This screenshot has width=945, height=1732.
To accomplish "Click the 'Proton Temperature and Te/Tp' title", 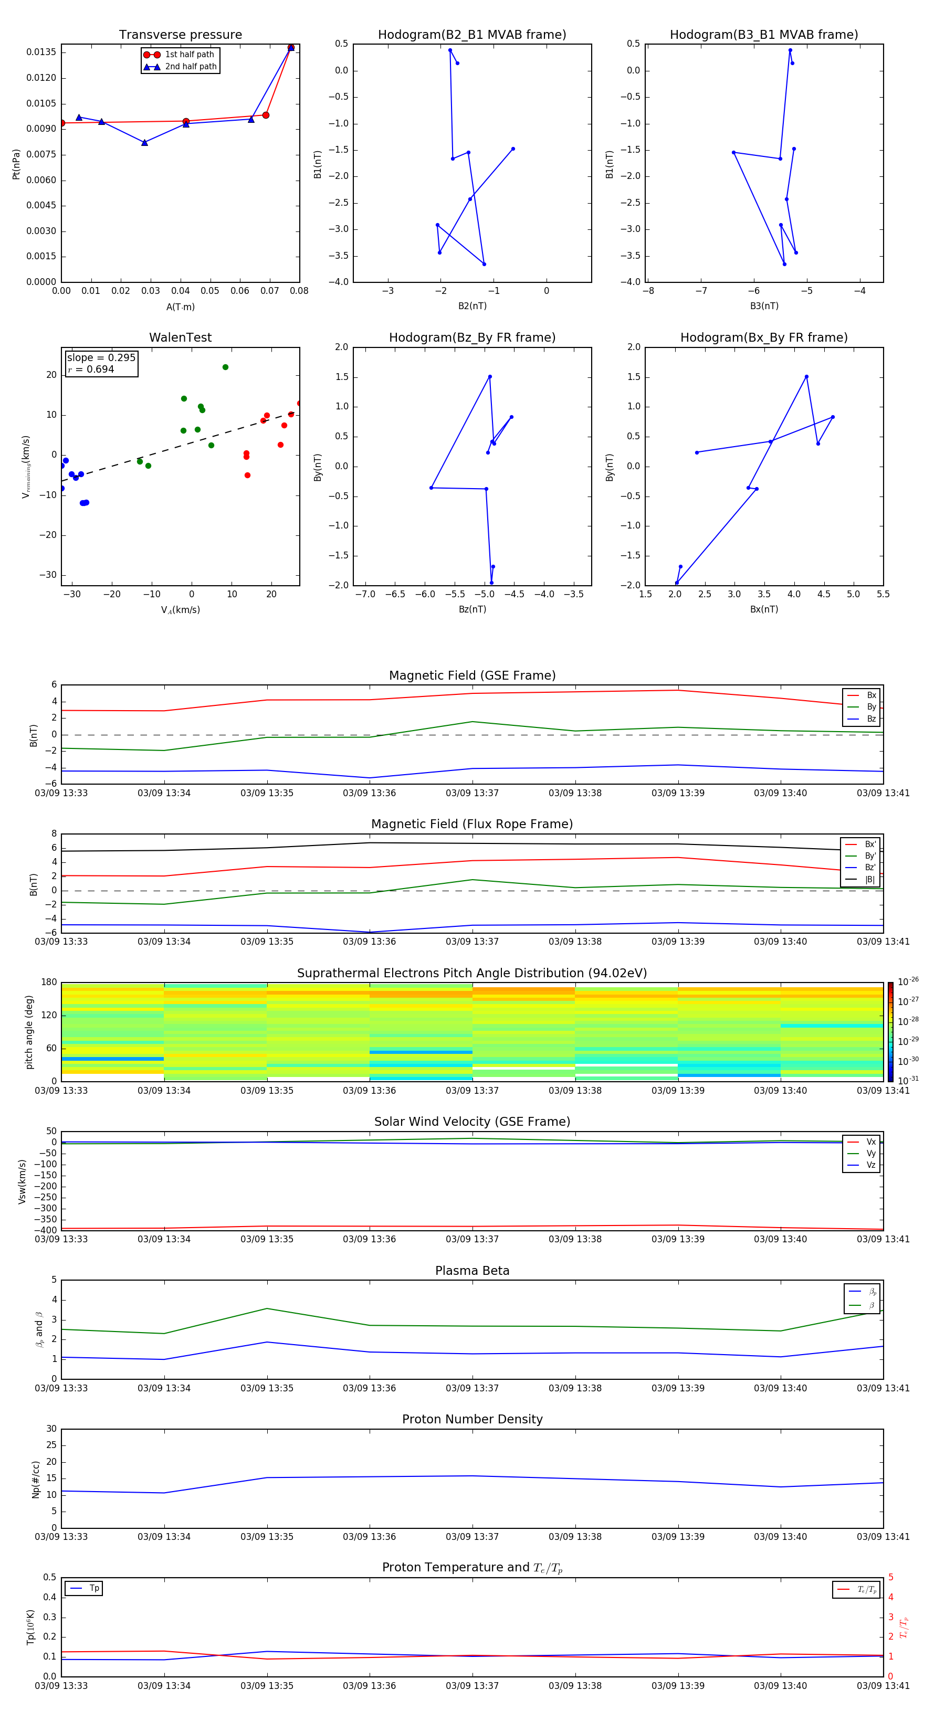I will point(472,1568).
